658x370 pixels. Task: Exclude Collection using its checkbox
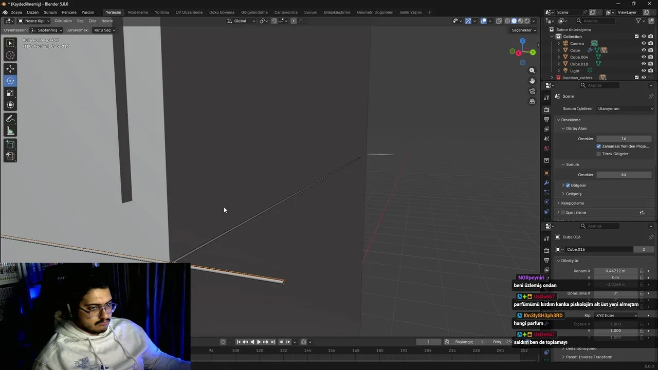[x=636, y=36]
